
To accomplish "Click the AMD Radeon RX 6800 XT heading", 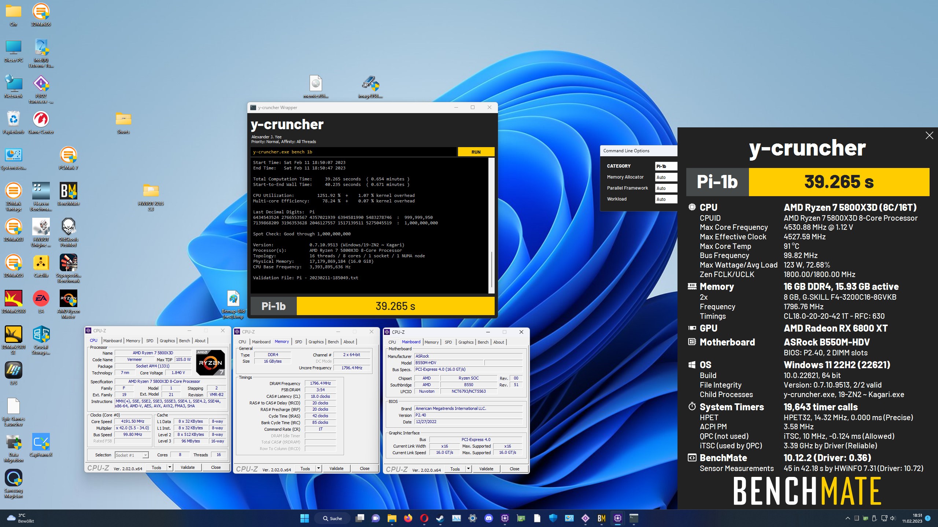I will [835, 328].
